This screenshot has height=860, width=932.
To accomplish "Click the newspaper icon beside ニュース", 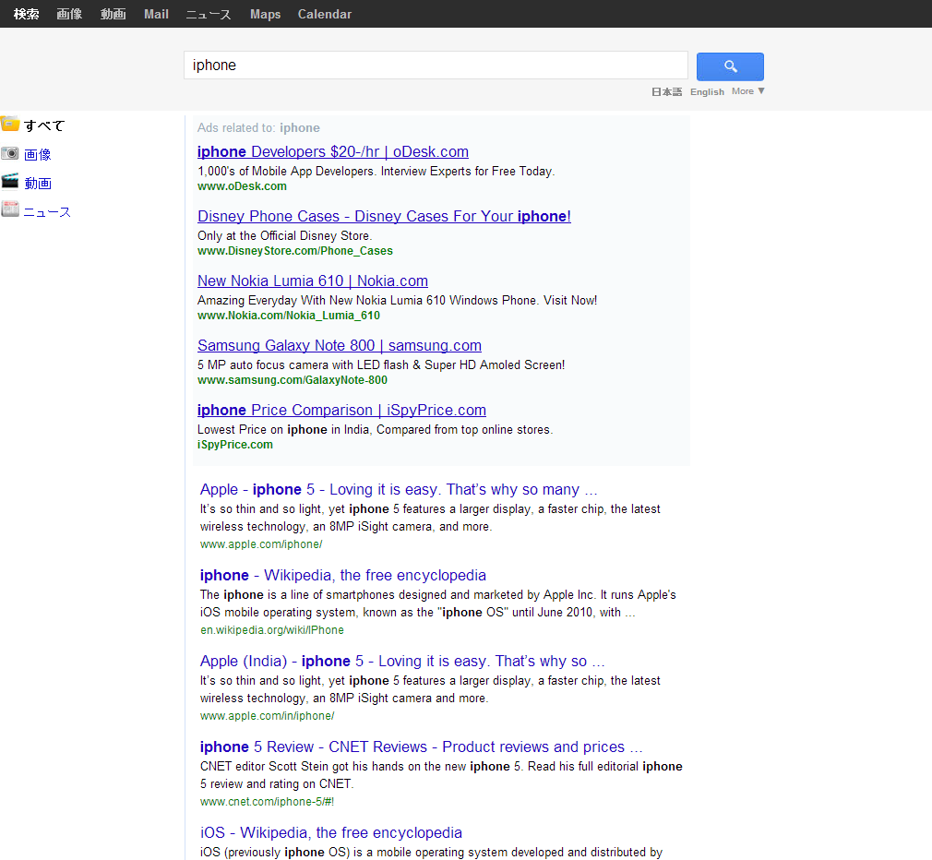I will [x=9, y=209].
